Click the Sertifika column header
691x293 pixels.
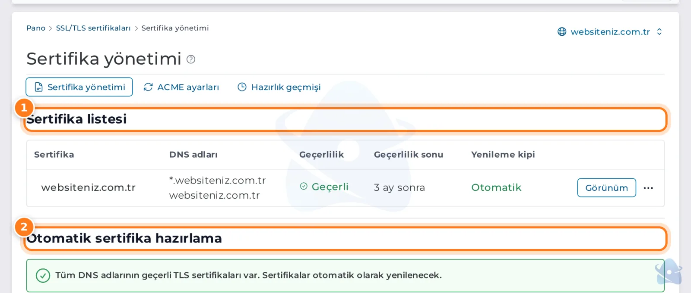[x=54, y=155]
